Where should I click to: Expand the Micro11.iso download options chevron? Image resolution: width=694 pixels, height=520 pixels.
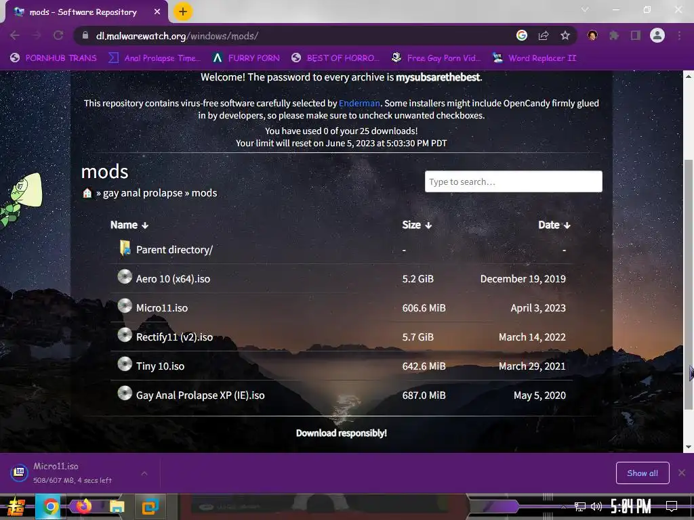click(144, 473)
